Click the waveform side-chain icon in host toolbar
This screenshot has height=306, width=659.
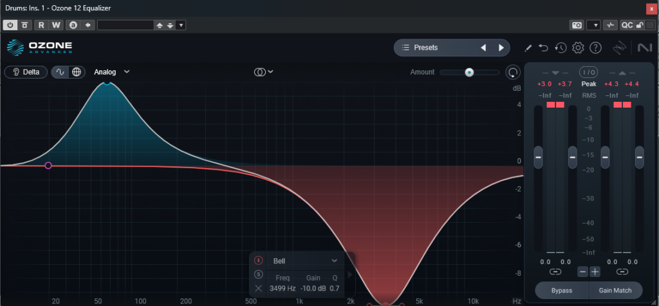610,25
